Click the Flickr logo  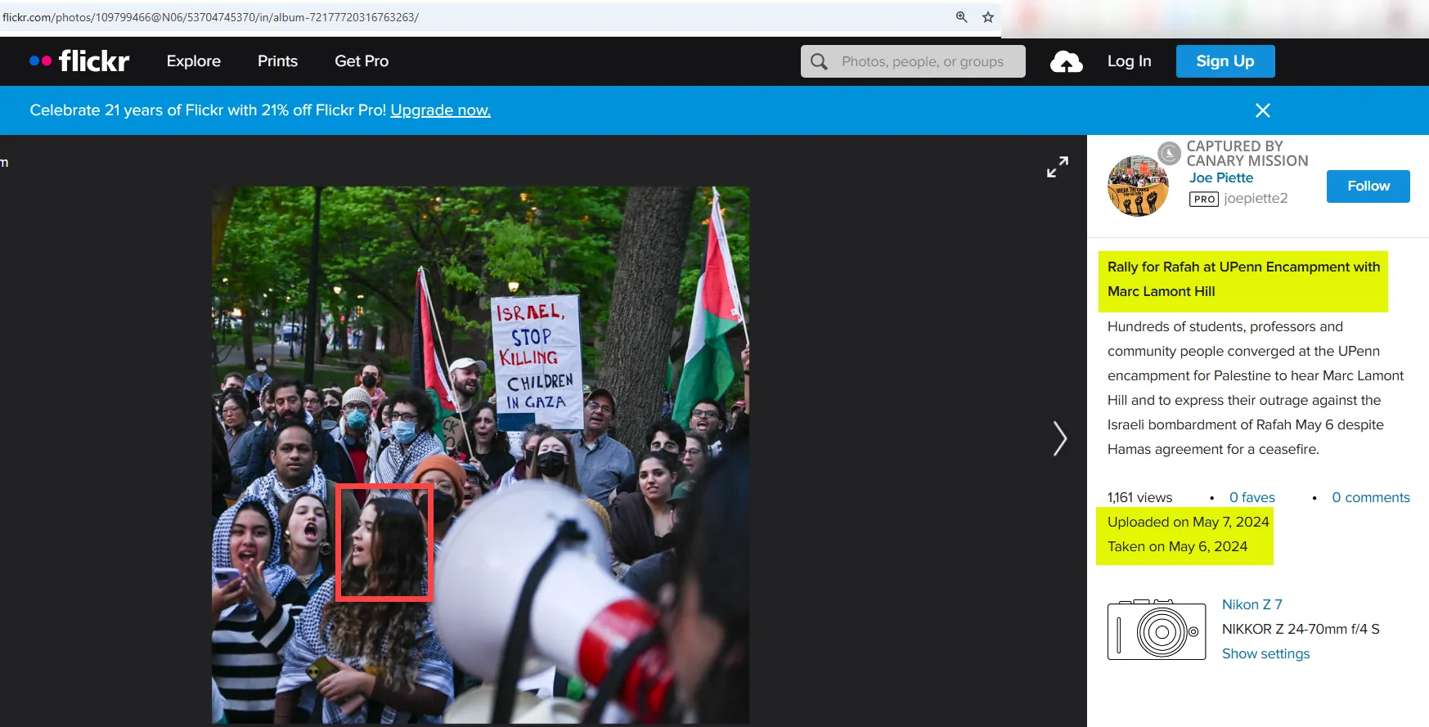(x=80, y=61)
